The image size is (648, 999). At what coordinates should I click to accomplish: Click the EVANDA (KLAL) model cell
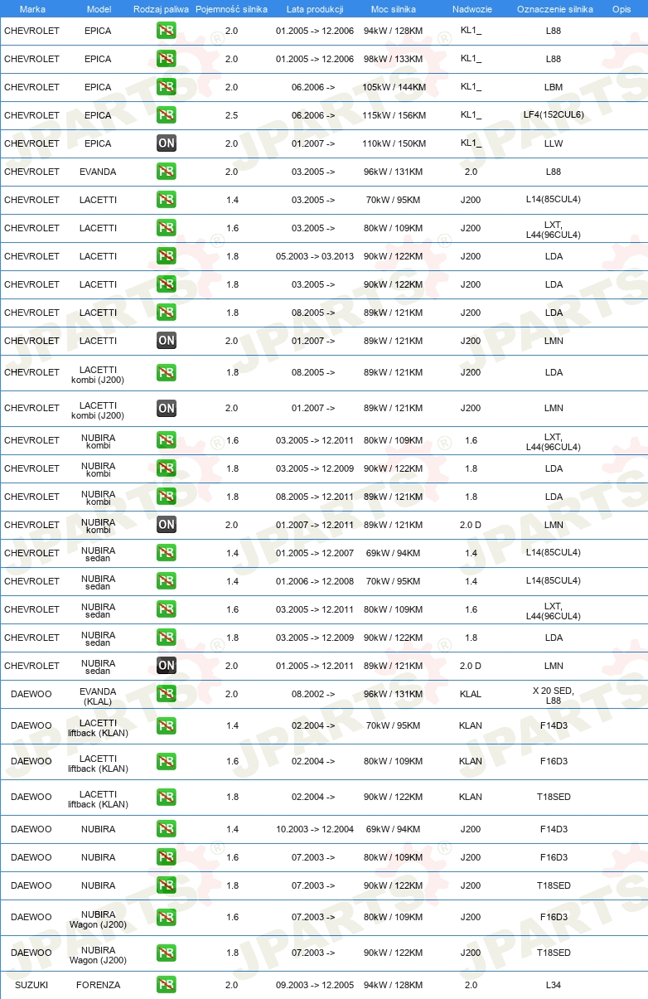[99, 696]
